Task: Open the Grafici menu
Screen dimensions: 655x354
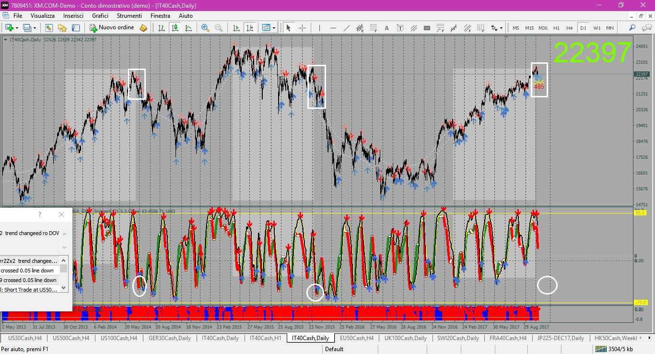Action: (x=100, y=16)
